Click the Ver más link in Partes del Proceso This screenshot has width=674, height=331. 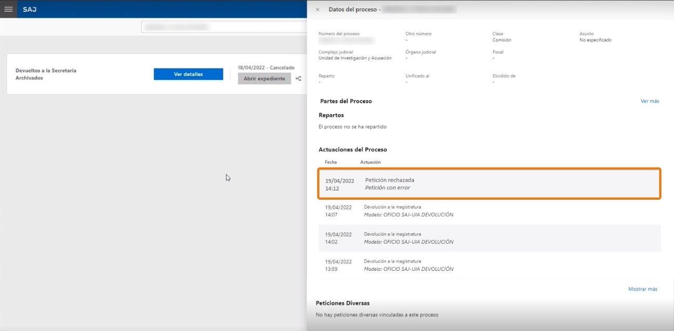click(650, 101)
